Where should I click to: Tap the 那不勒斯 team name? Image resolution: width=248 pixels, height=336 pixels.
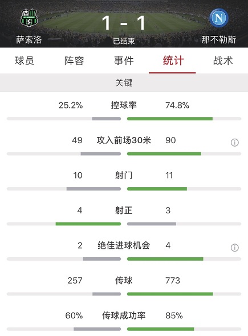point(219,40)
